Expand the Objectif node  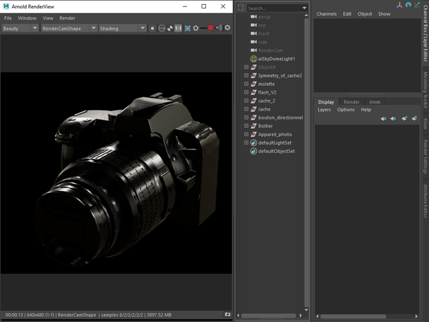pos(246,67)
